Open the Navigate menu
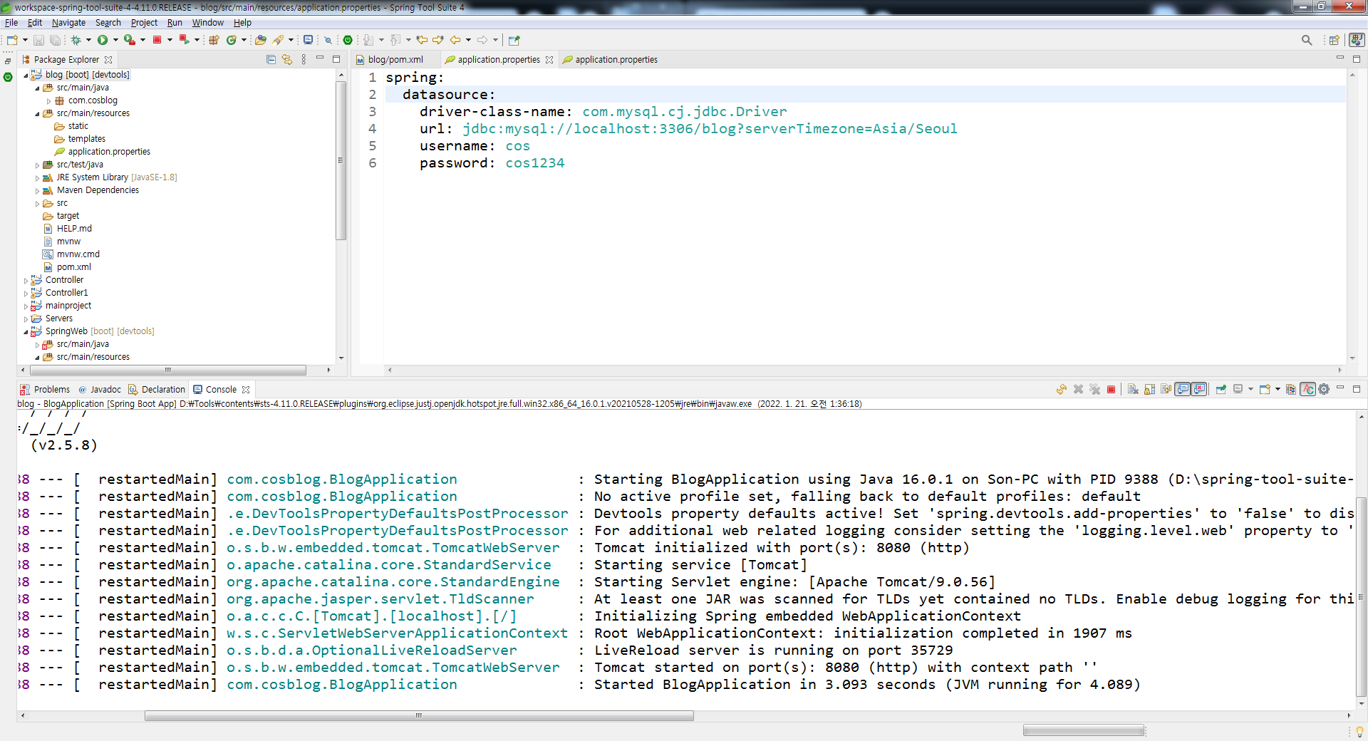The image size is (1368, 741). point(68,22)
